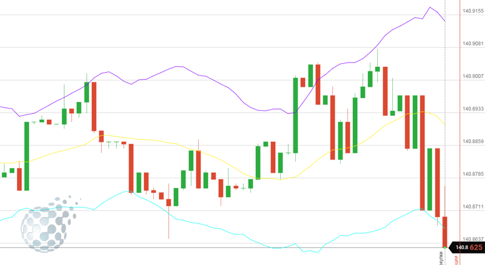Viewport: 485px width, 265px height.
Task: Select the 140.8711 price axis label
Action: (472, 207)
